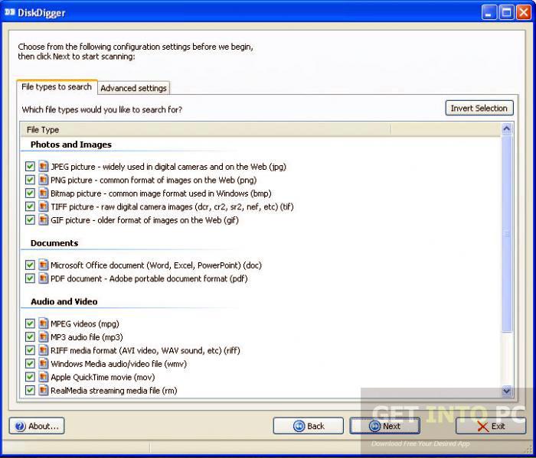Image resolution: width=536 pixels, height=458 pixels.
Task: Select the 'MPEG videos (mpg)' row text
Action: tap(85, 323)
